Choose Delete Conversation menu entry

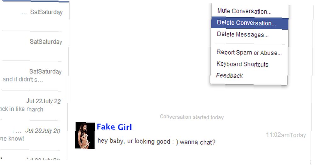250,23
